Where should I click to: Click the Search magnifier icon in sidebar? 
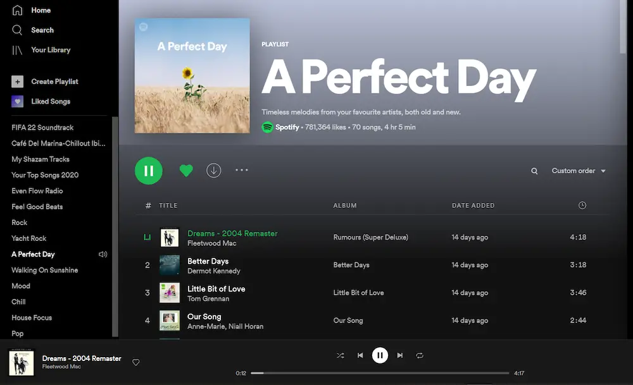click(x=17, y=30)
